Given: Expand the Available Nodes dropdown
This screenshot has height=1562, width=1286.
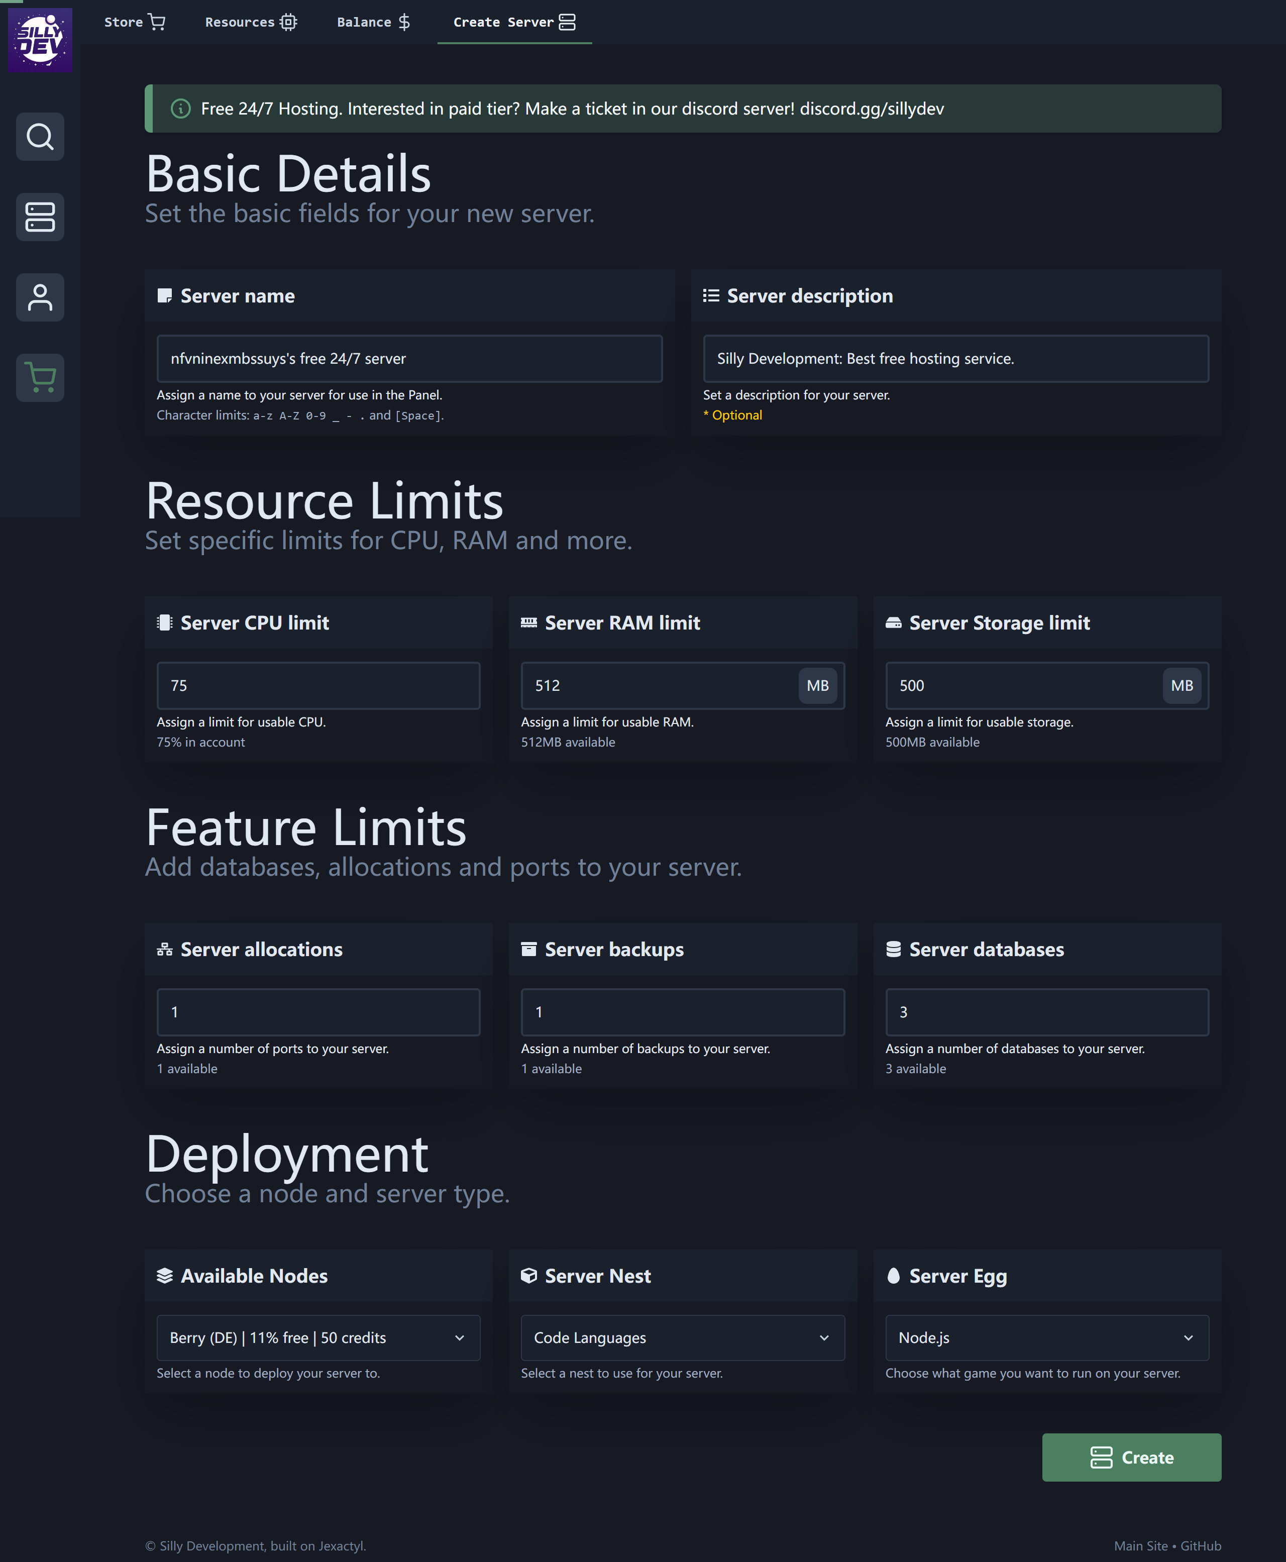Looking at the screenshot, I should tap(318, 1337).
